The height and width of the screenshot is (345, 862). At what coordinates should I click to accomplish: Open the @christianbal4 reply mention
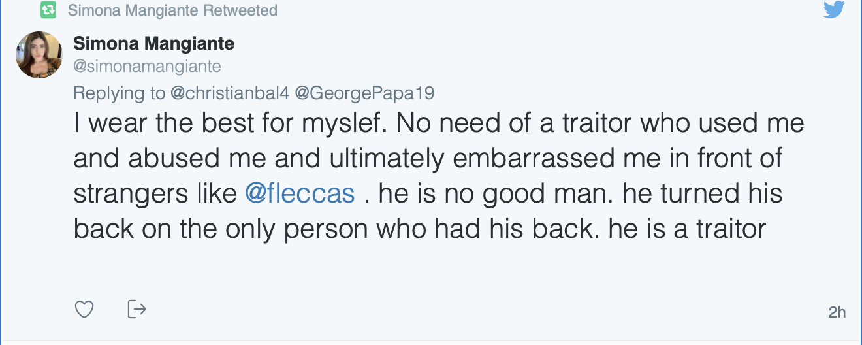(230, 93)
